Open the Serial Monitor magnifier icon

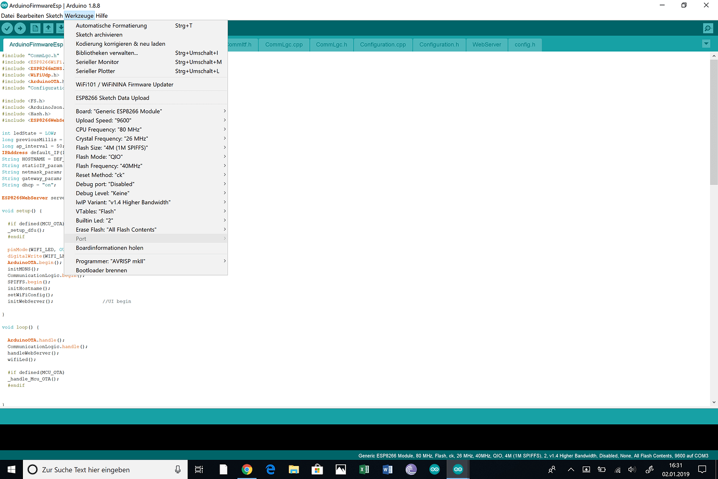coord(708,28)
